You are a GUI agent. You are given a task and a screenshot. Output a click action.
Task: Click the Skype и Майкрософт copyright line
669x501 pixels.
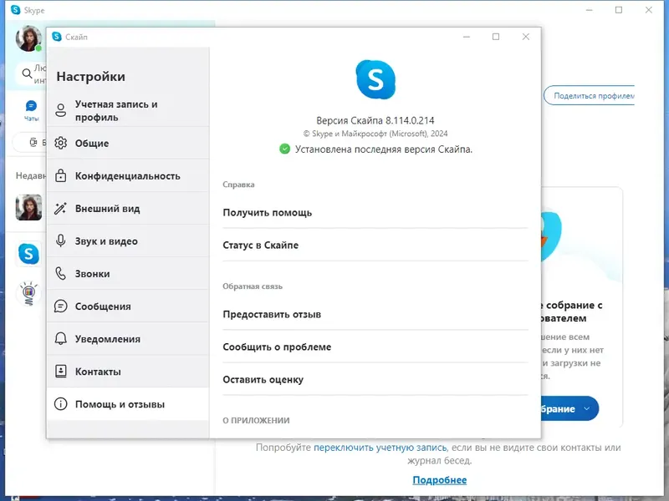tap(375, 134)
